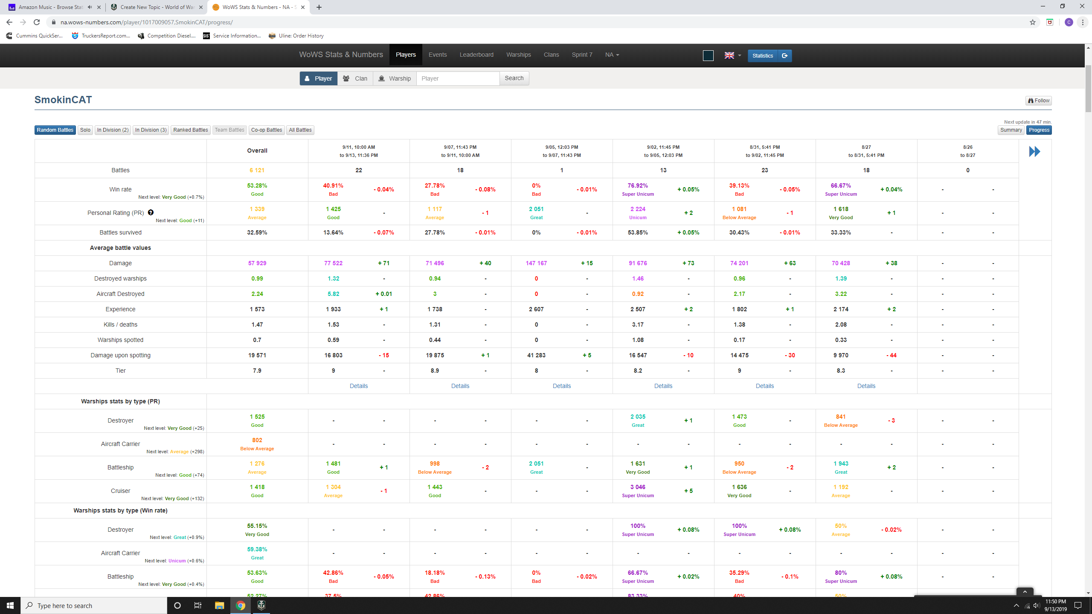Click the dark blue color swatch
Viewport: 1092px width, 614px height.
[708, 55]
